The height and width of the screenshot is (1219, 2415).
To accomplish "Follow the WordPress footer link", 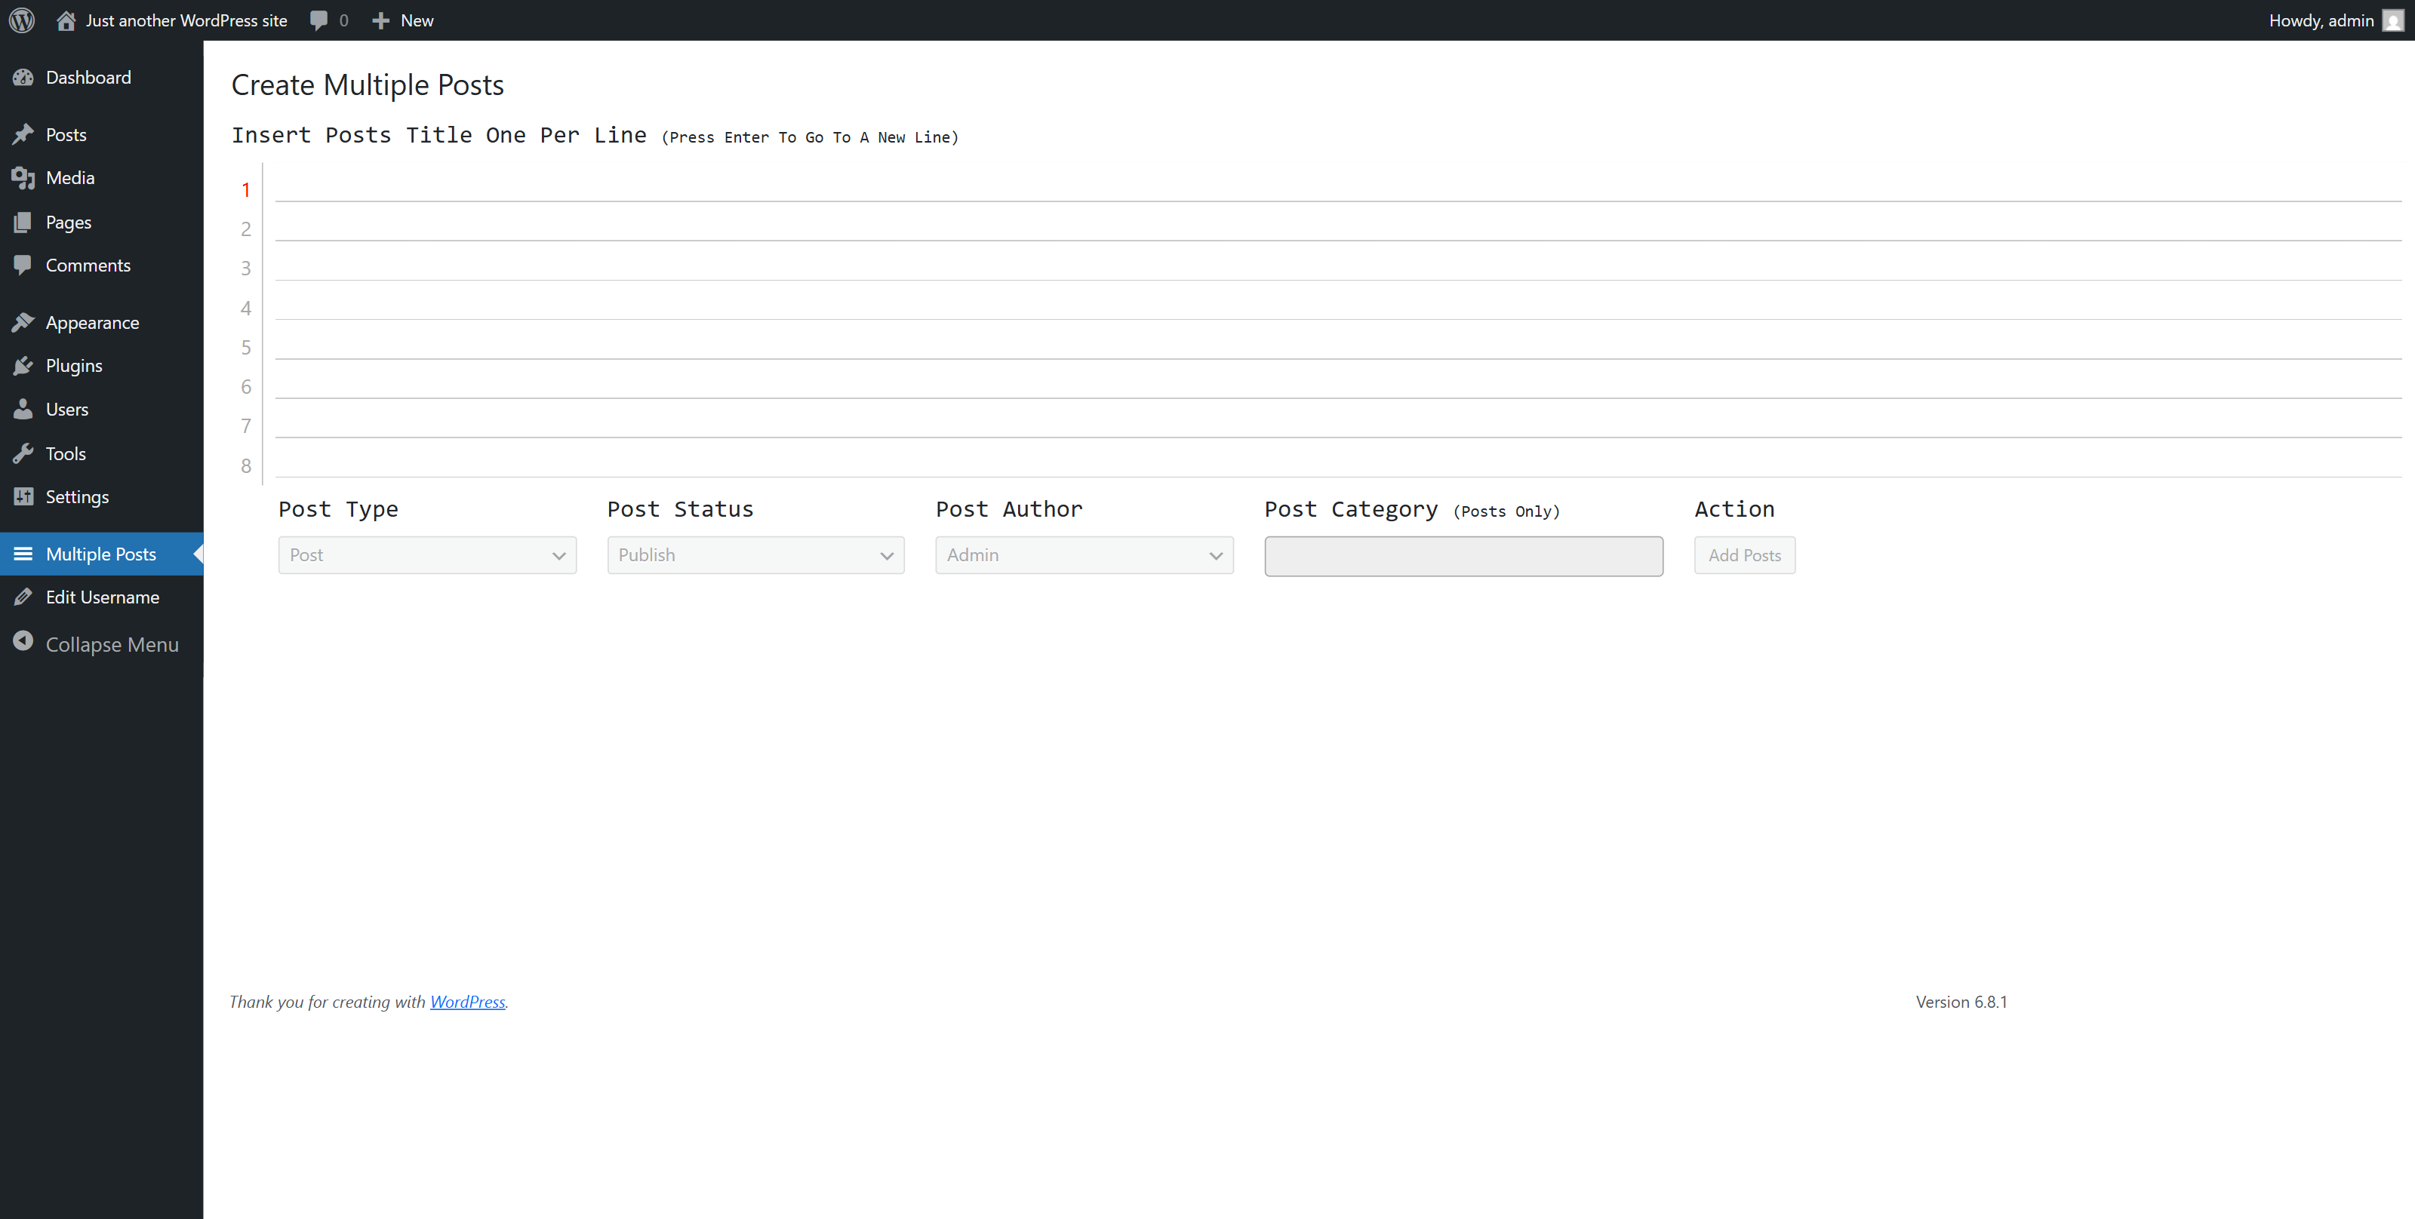I will pyautogui.click(x=467, y=1002).
